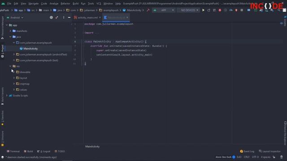
Task: Open the NO DEVICES device selector dropdown
Action: [x=188, y=10]
